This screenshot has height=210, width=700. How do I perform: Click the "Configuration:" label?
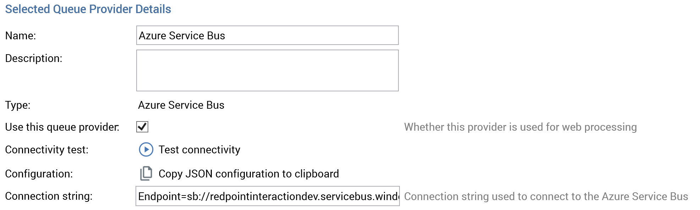tap(39, 174)
